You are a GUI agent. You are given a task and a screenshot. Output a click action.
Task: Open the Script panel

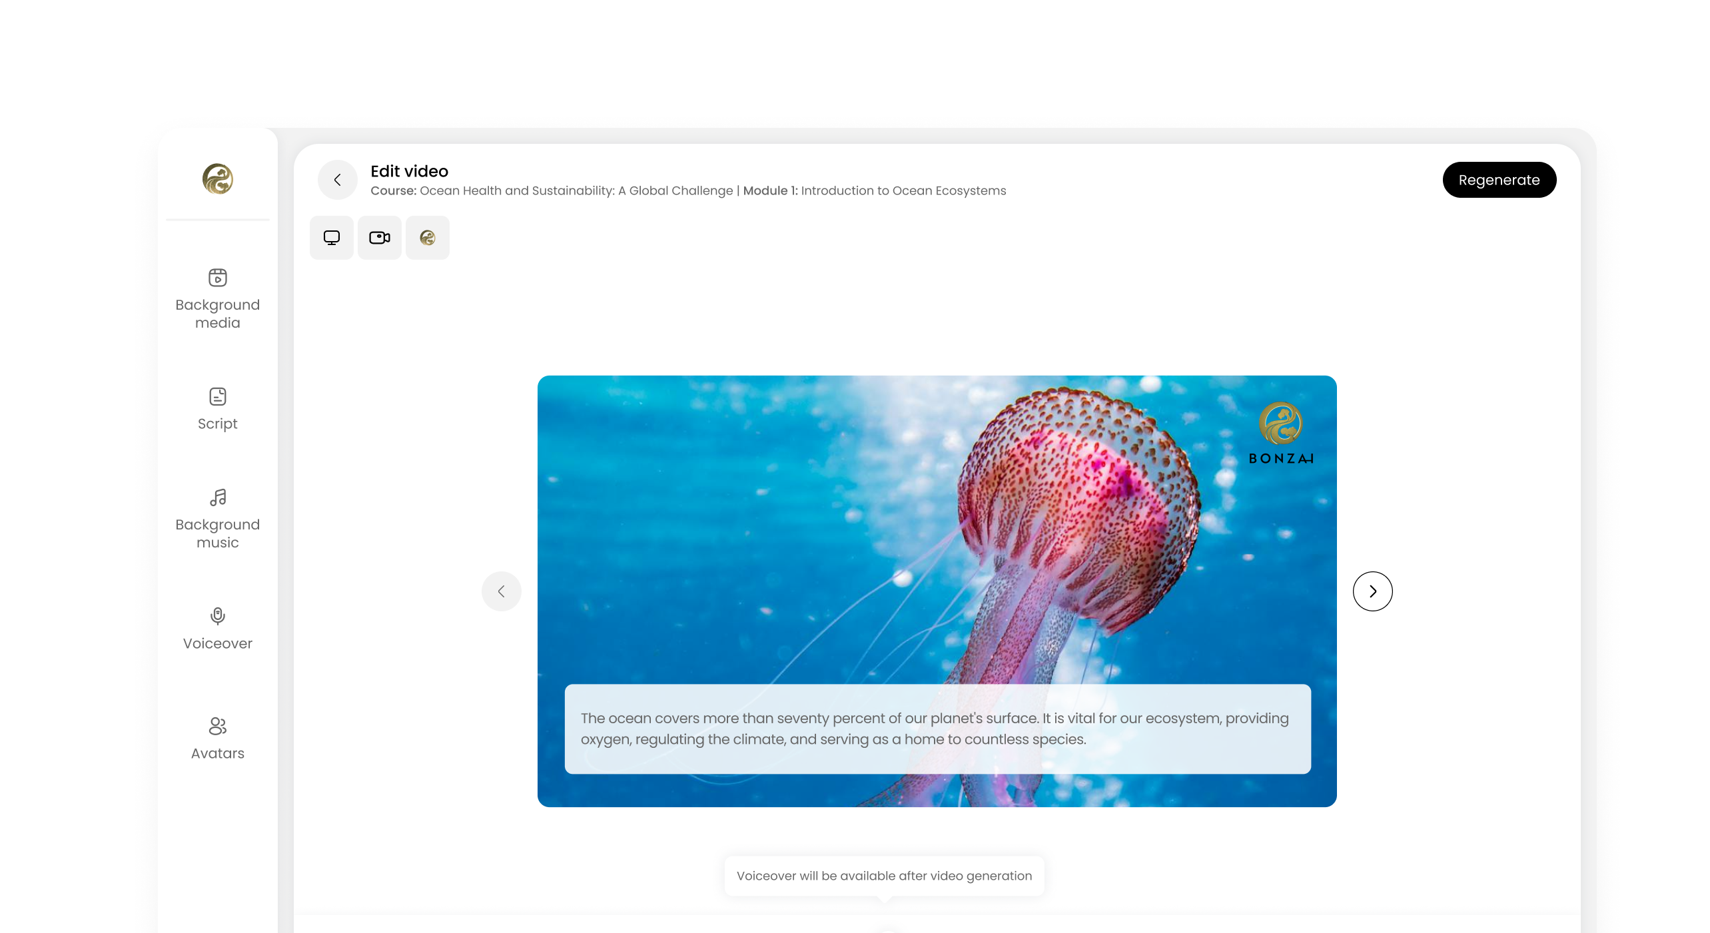(x=217, y=409)
